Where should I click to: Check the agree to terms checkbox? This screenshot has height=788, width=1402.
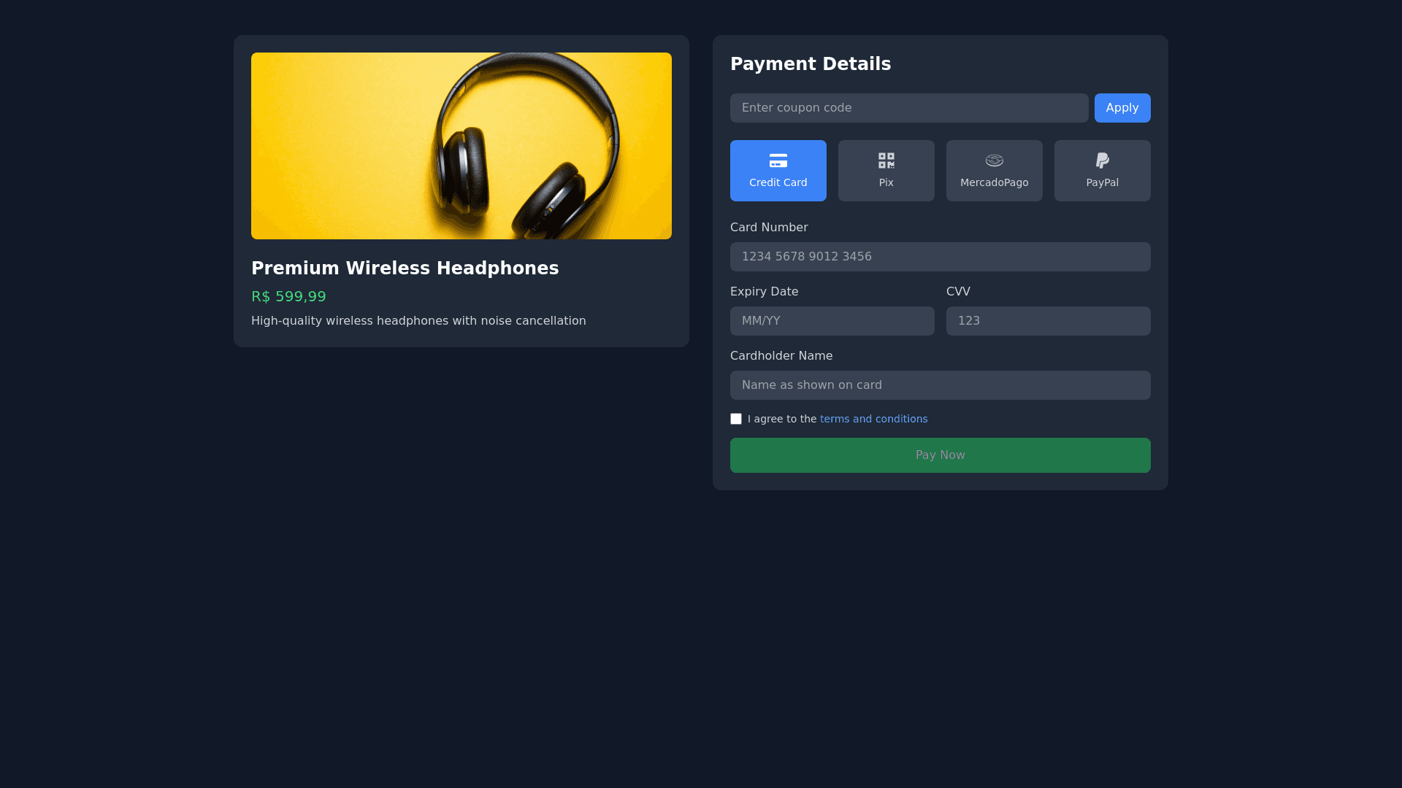pyautogui.click(x=736, y=419)
